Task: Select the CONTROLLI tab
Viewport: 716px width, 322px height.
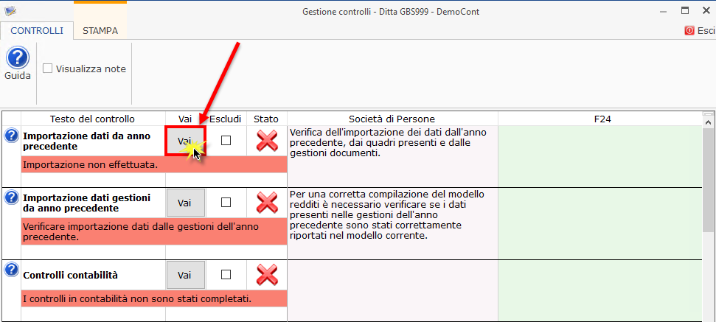Action: [x=37, y=30]
